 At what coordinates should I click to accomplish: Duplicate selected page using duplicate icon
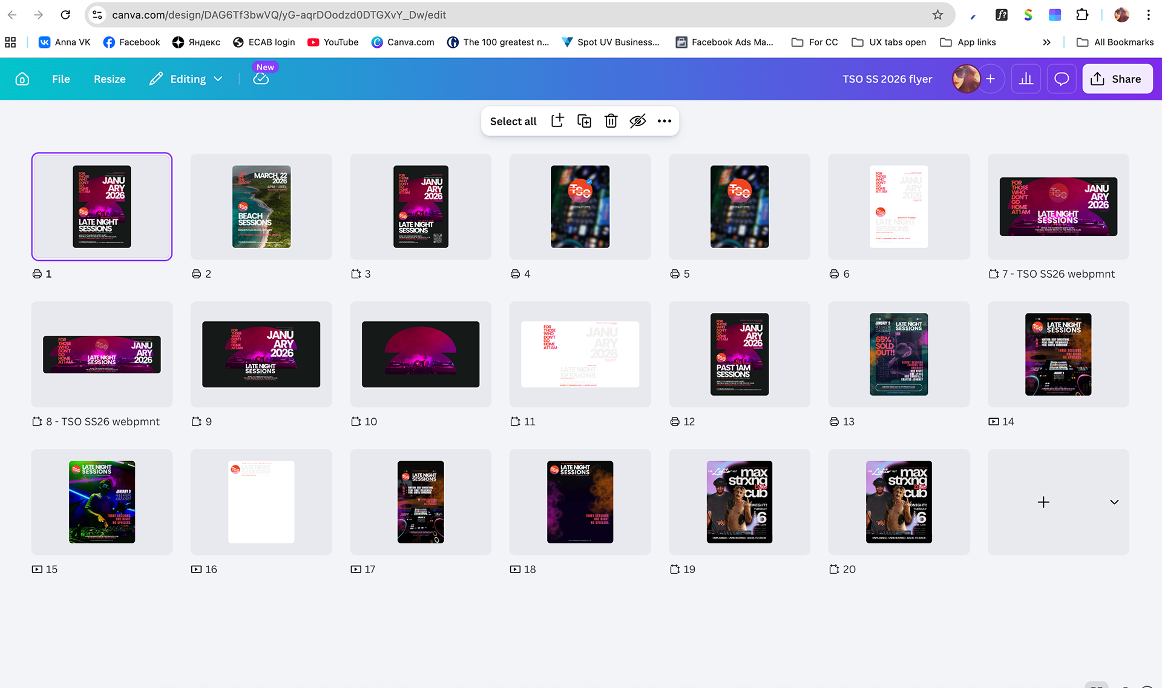pyautogui.click(x=584, y=121)
